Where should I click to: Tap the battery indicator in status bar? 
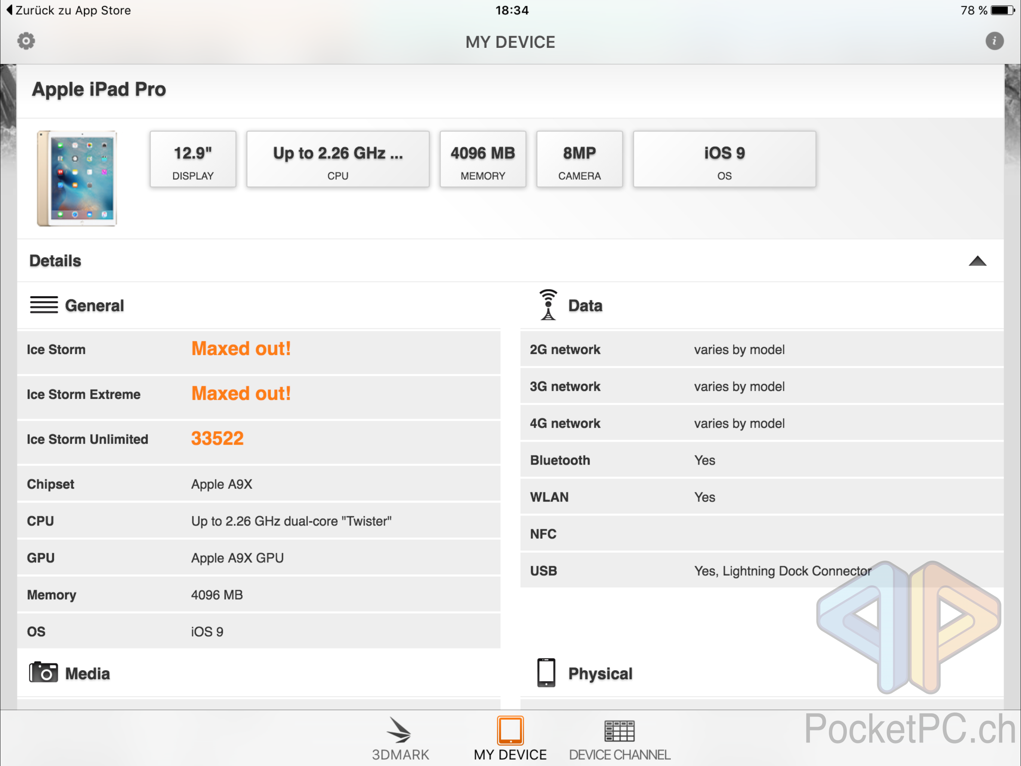pos(1003,10)
